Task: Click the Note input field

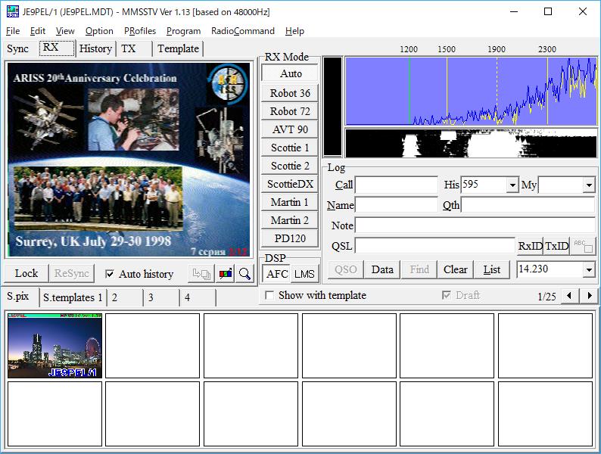Action: click(x=475, y=225)
